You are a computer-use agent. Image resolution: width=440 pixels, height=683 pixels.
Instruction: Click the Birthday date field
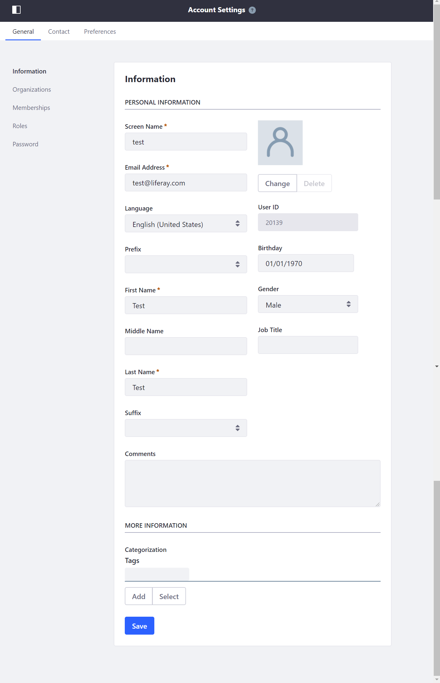coord(306,263)
